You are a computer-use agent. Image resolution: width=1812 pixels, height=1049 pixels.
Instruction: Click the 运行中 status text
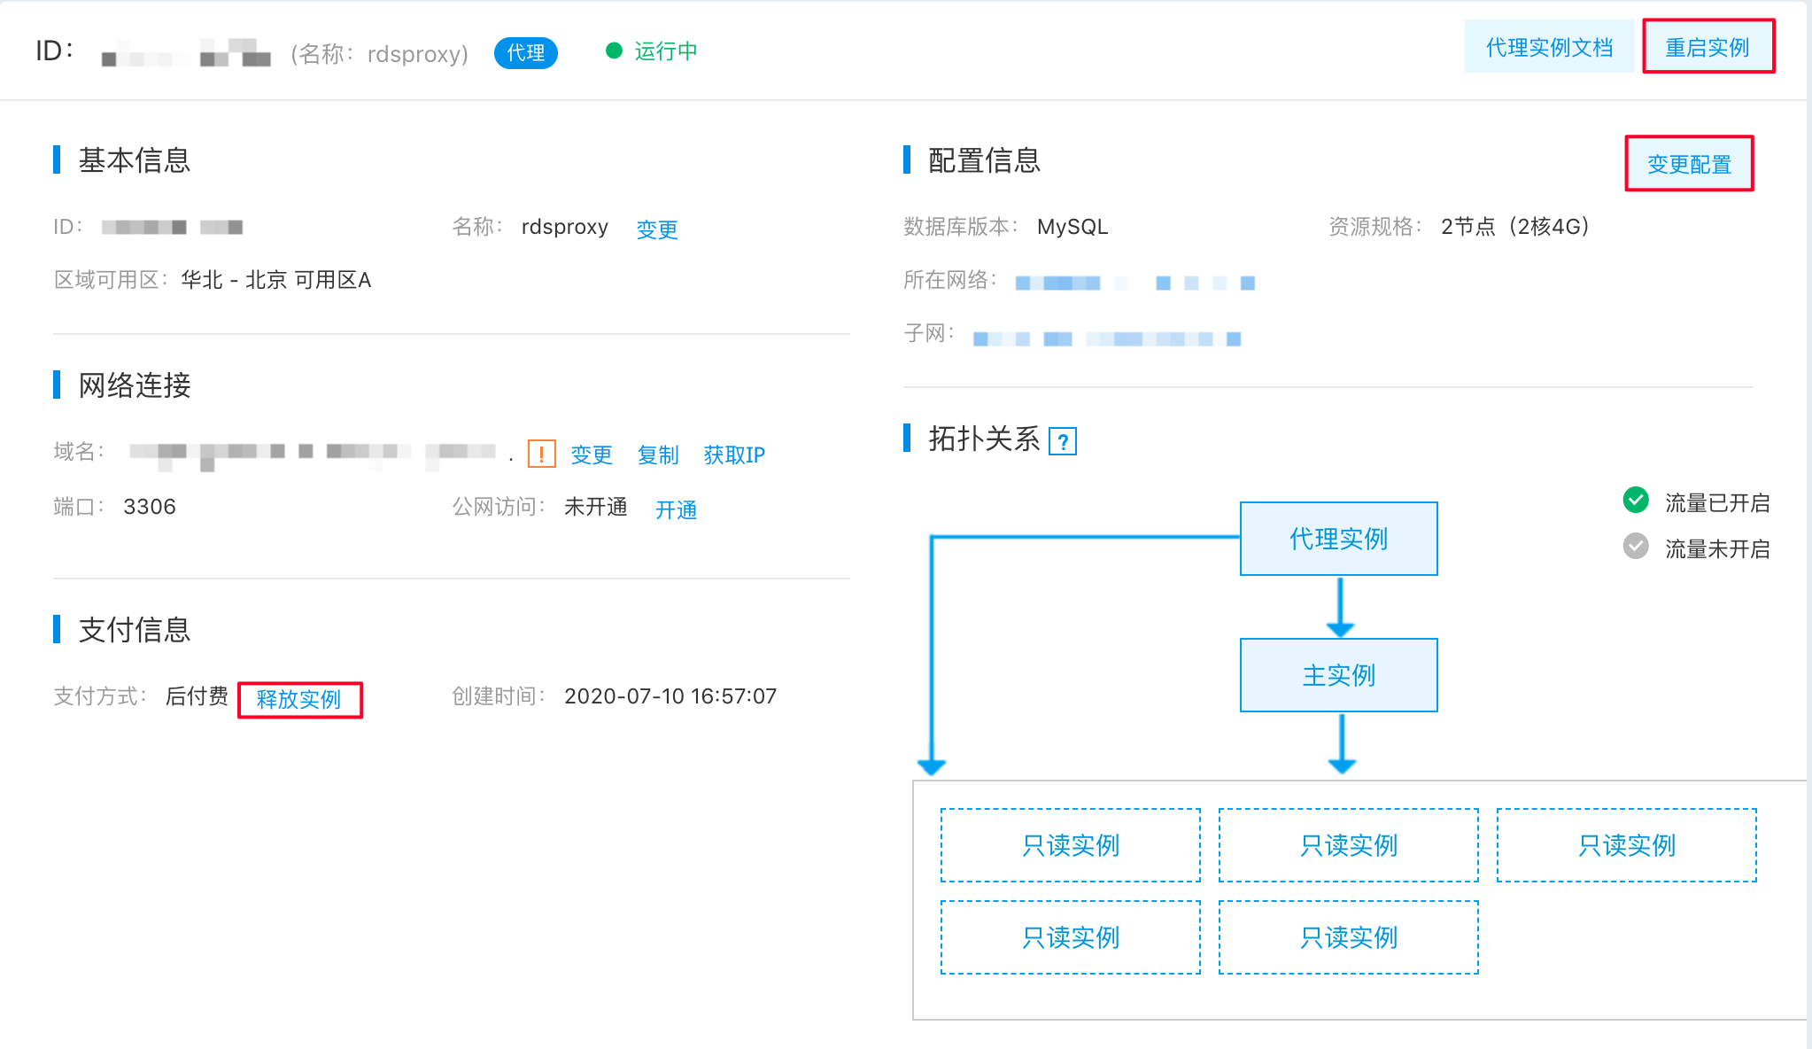666,51
